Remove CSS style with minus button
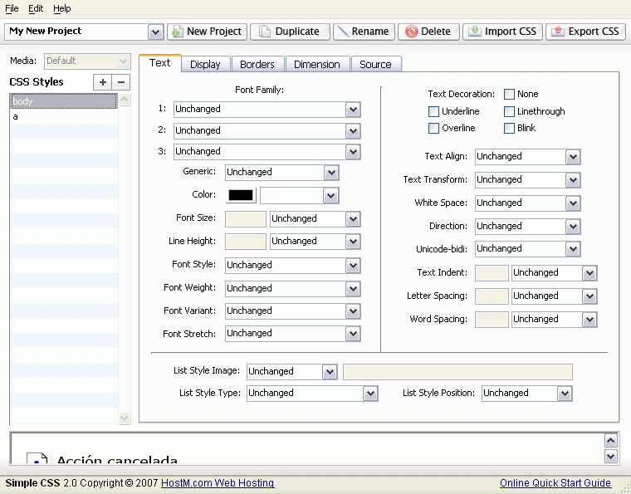 121,82
